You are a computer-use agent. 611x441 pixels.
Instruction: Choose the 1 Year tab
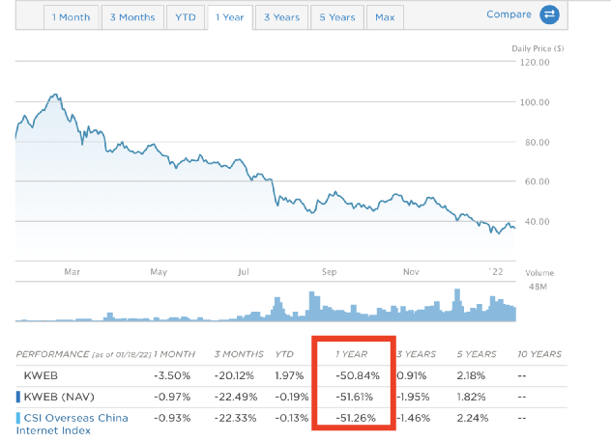coord(229,17)
